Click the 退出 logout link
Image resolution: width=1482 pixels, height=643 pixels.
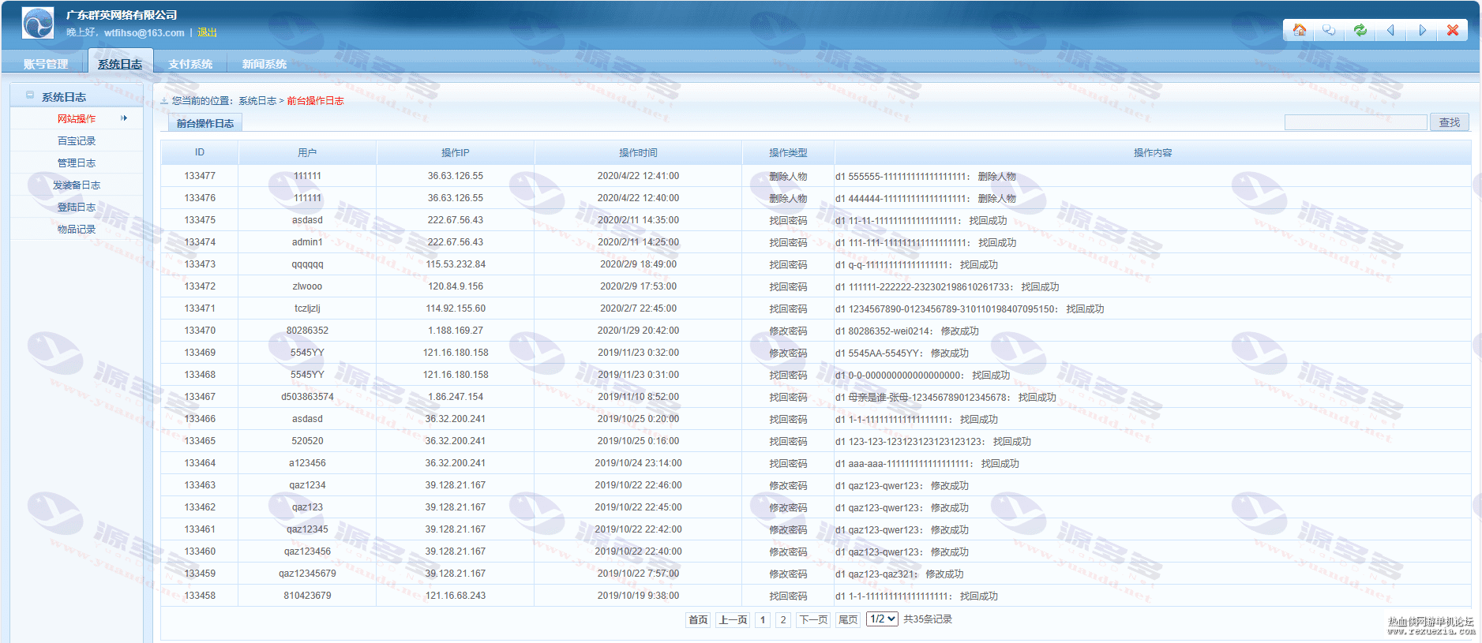[x=207, y=32]
